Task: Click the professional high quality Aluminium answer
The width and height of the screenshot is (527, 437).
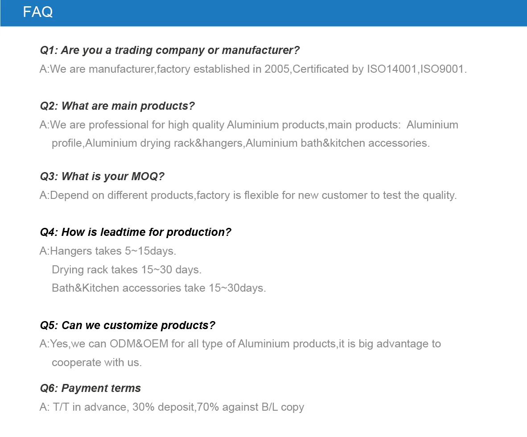Action: pos(249,125)
